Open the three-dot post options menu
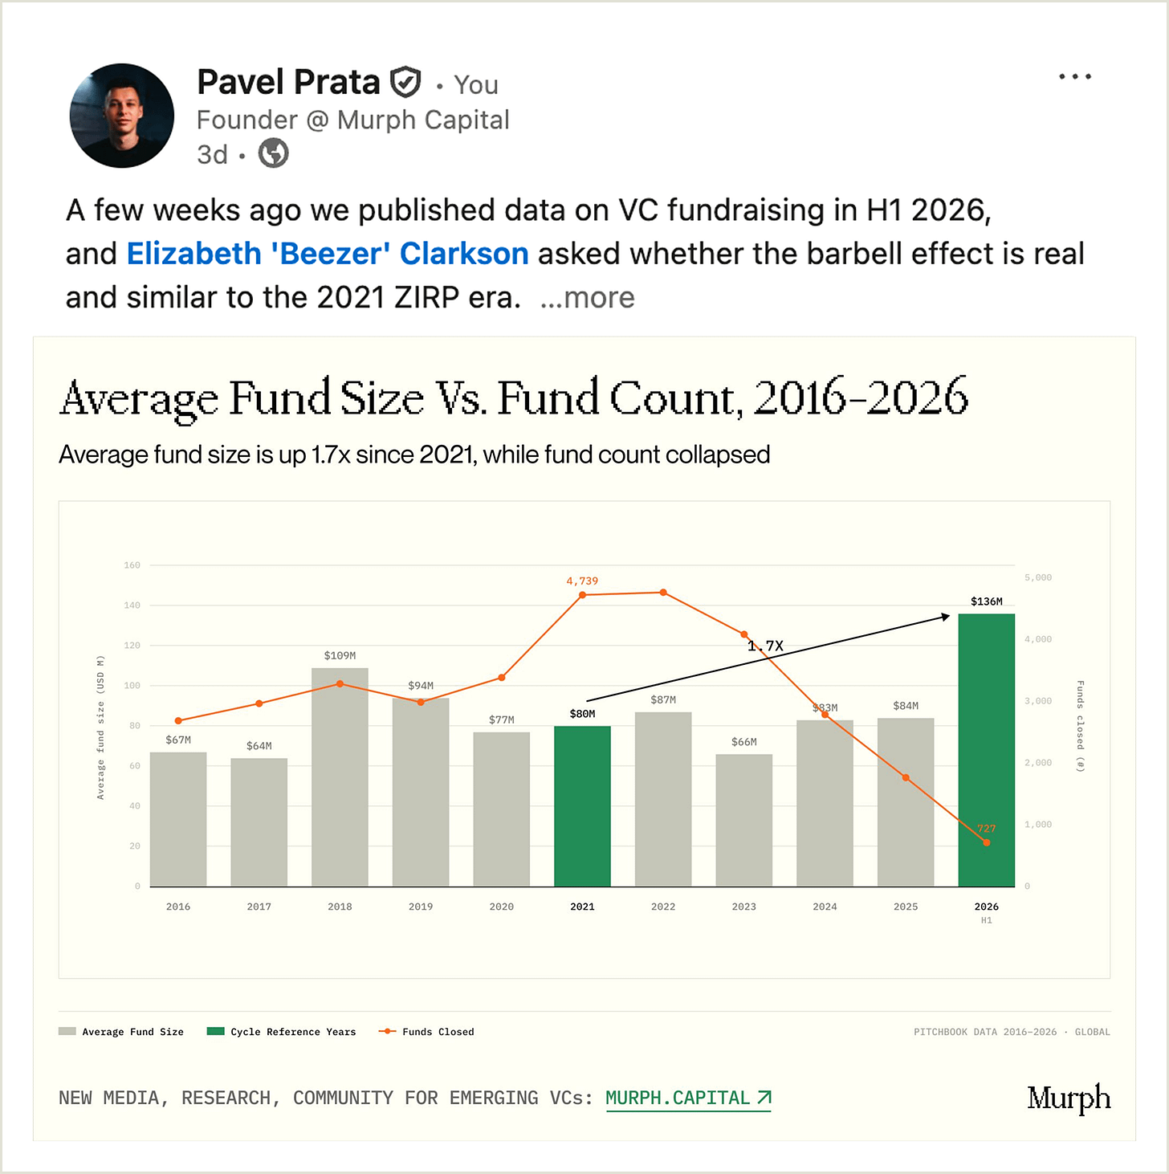 pyautogui.click(x=1074, y=77)
